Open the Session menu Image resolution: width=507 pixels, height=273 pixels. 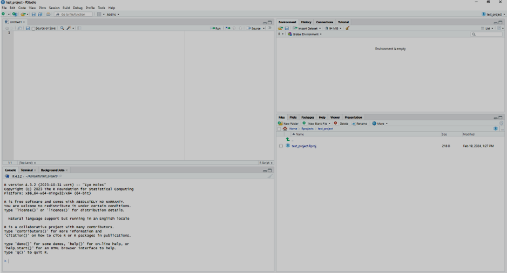[54, 8]
